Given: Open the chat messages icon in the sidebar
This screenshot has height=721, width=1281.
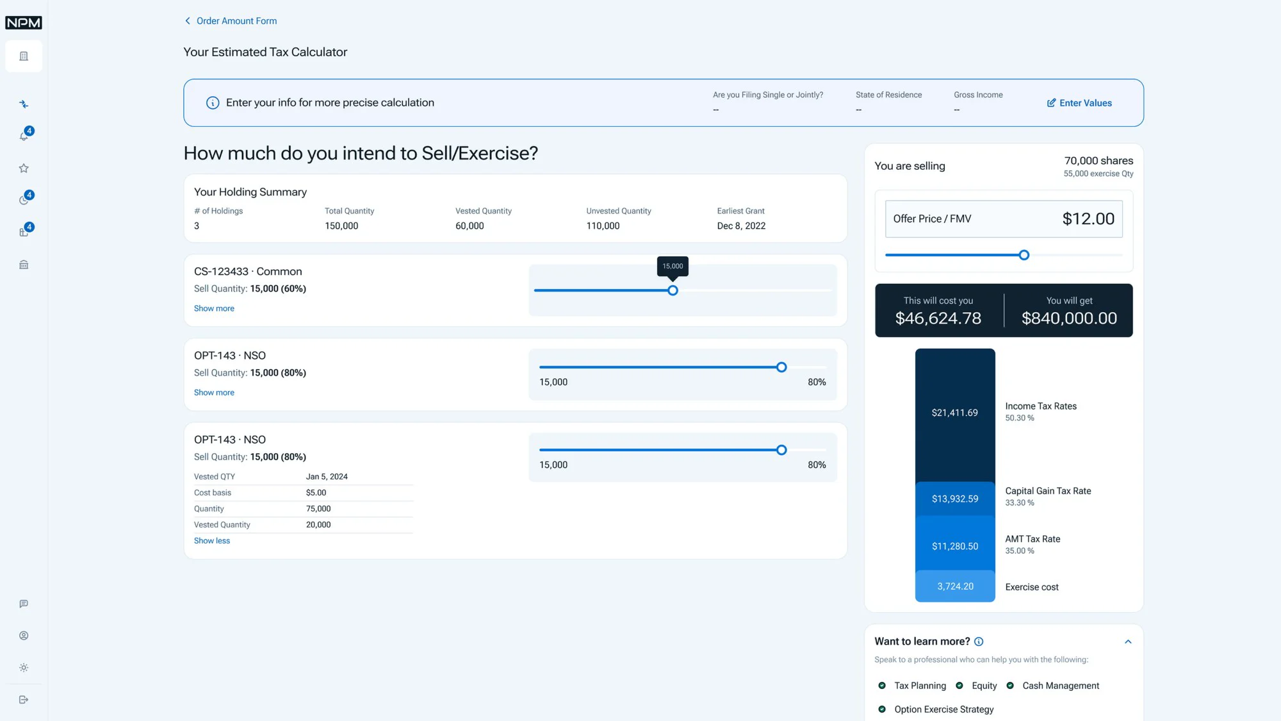Looking at the screenshot, I should coord(24,604).
